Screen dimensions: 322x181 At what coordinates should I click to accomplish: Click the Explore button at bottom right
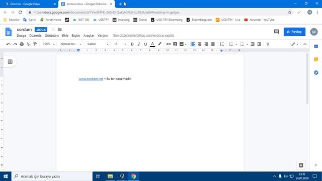tap(301, 165)
